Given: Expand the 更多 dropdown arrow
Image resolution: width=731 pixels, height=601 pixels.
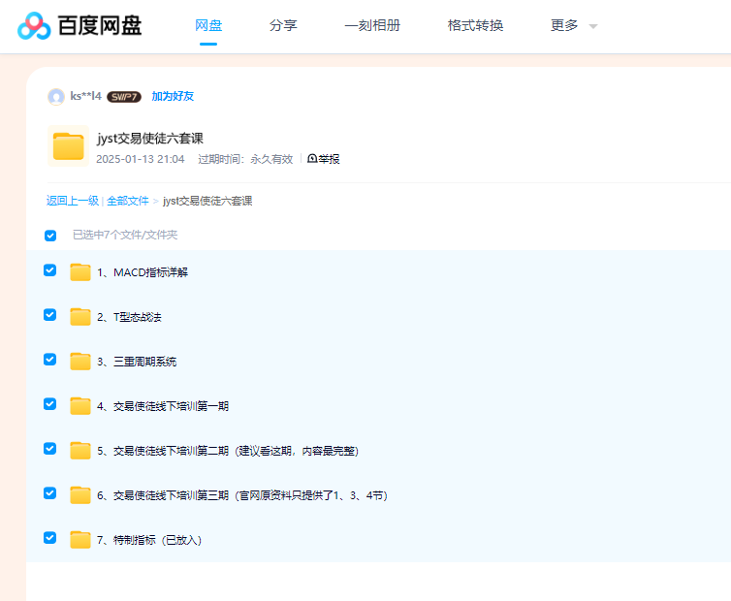Looking at the screenshot, I should click(x=593, y=26).
